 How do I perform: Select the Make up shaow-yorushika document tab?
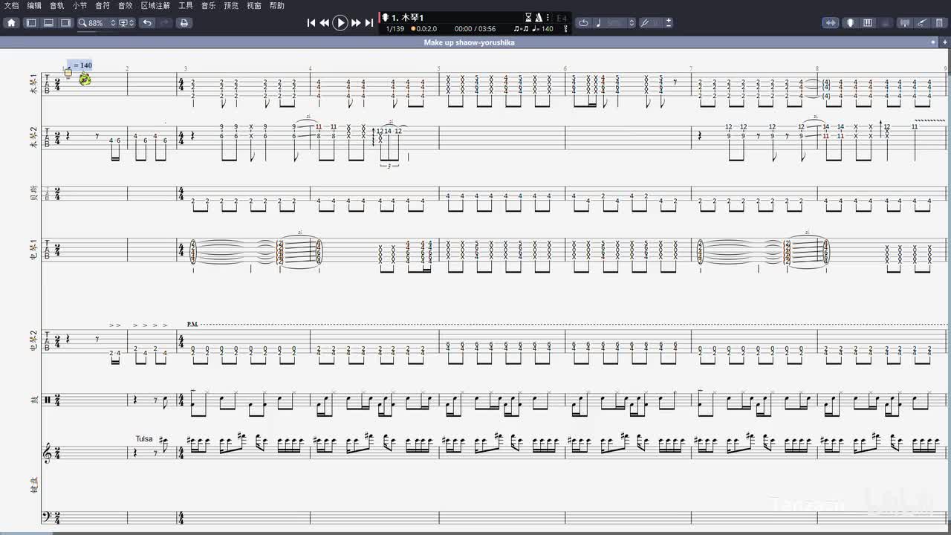[x=469, y=42]
